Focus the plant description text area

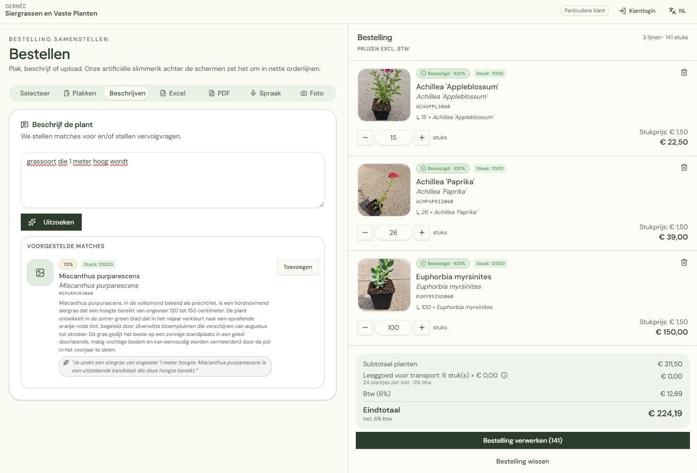tap(172, 180)
